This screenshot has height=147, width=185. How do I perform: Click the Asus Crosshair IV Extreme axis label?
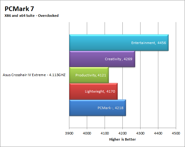coord(34,75)
